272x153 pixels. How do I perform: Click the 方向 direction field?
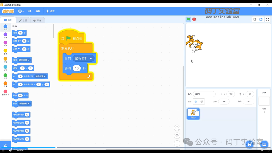point(248,101)
